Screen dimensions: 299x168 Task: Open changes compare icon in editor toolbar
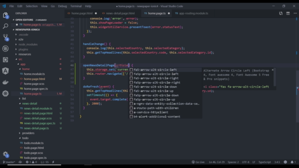(x=281, y=14)
